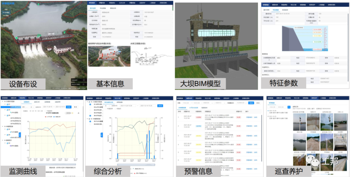Open the 日 interval dropdown in 监测曲线 panel
The width and height of the screenshot is (350, 177).
[32, 107]
